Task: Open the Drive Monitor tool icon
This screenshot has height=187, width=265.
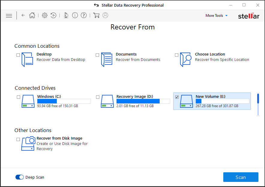Action: tap(66, 15)
